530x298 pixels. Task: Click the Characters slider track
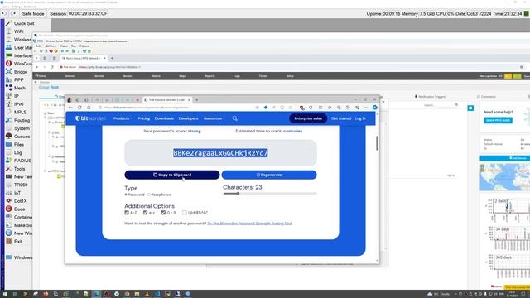pyautogui.click(x=270, y=194)
